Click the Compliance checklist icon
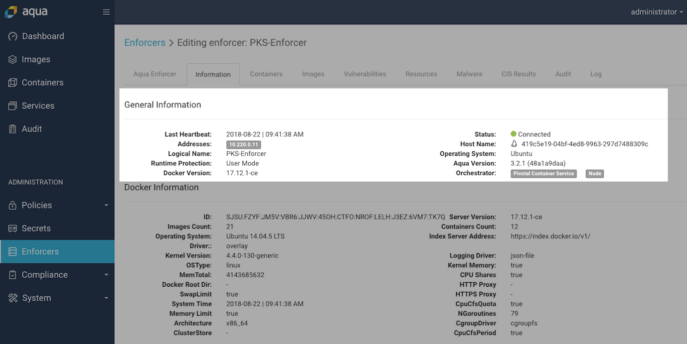Image resolution: width=687 pixels, height=344 pixels. click(x=12, y=275)
